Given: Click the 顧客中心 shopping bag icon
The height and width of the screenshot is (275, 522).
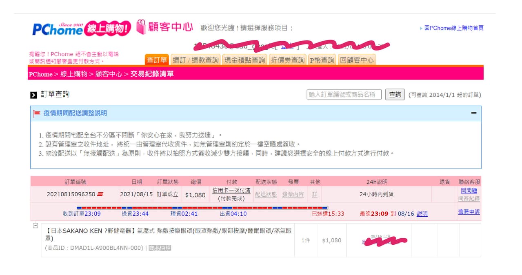Looking at the screenshot, I should (x=141, y=27).
